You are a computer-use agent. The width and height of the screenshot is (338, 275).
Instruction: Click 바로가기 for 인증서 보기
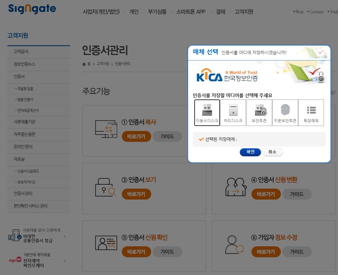[136, 194]
